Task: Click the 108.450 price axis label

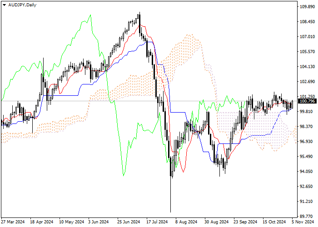Action: pos(307,22)
